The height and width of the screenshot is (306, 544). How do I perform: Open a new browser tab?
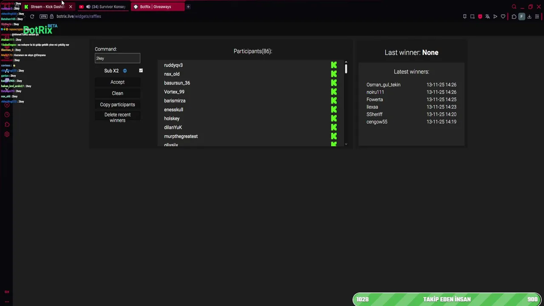(188, 7)
